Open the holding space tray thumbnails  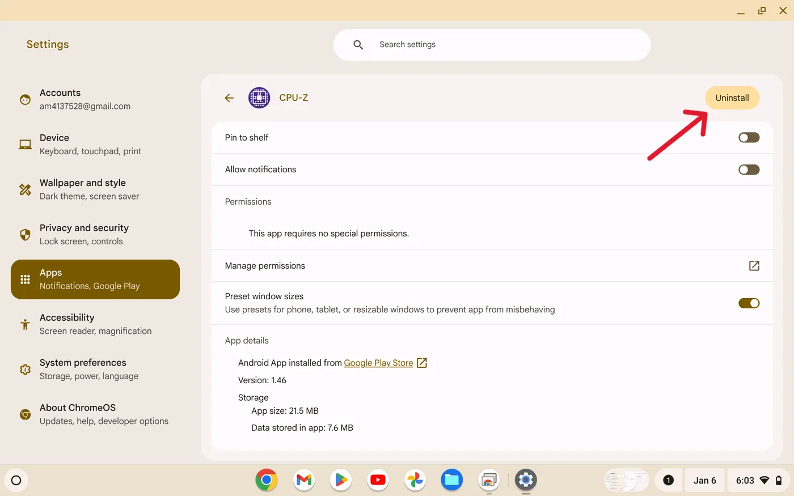click(x=626, y=480)
